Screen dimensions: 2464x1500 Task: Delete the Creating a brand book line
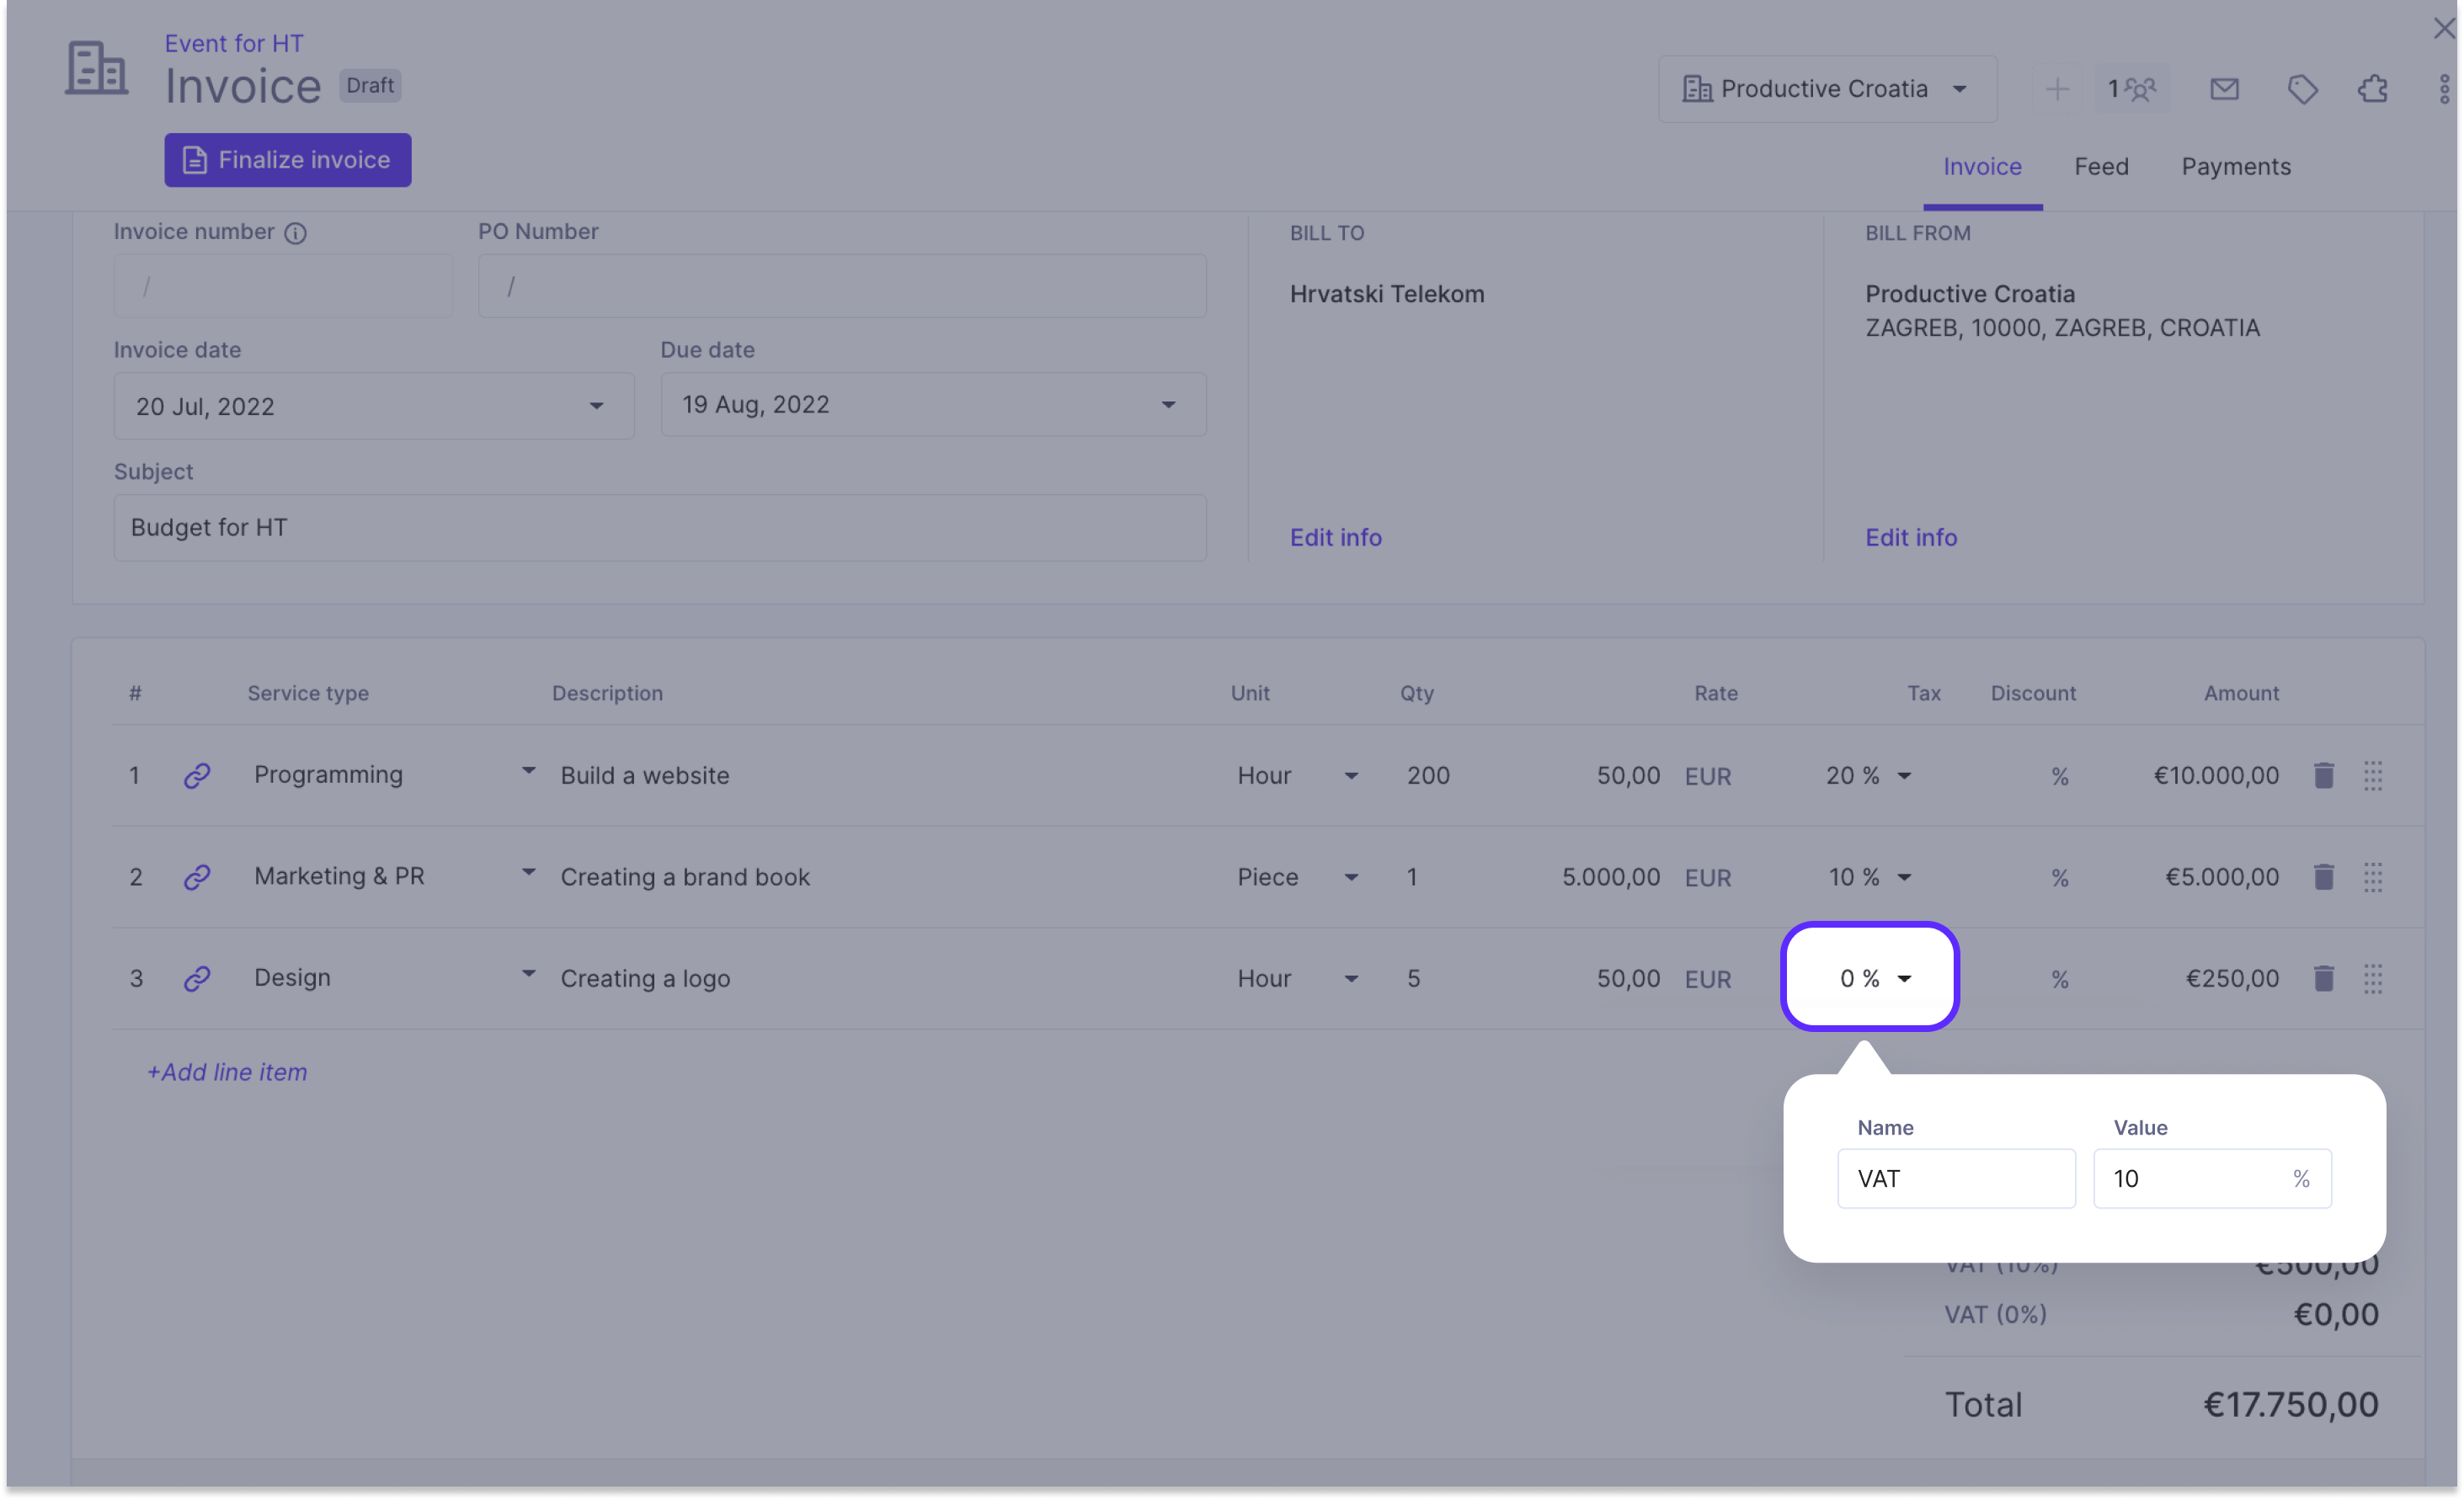2323,876
